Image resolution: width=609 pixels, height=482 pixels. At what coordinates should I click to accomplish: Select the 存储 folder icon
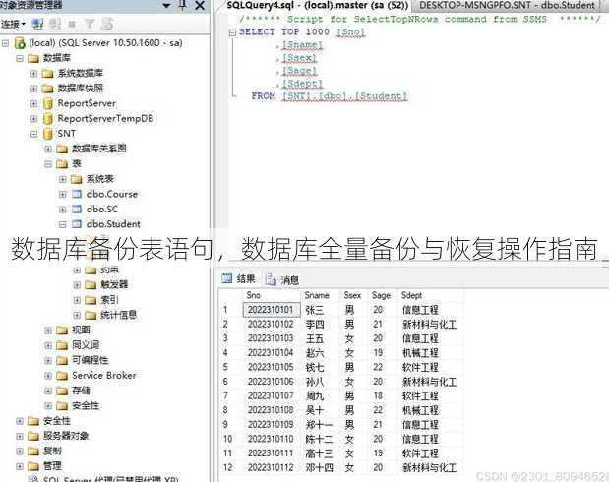point(62,391)
